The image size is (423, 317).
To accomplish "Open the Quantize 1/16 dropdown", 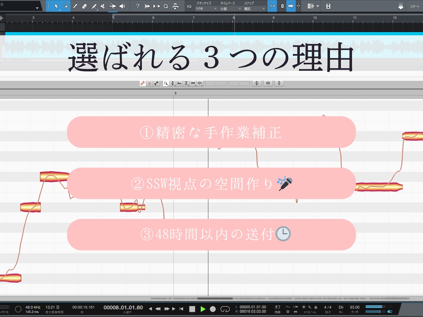I will (207, 9).
